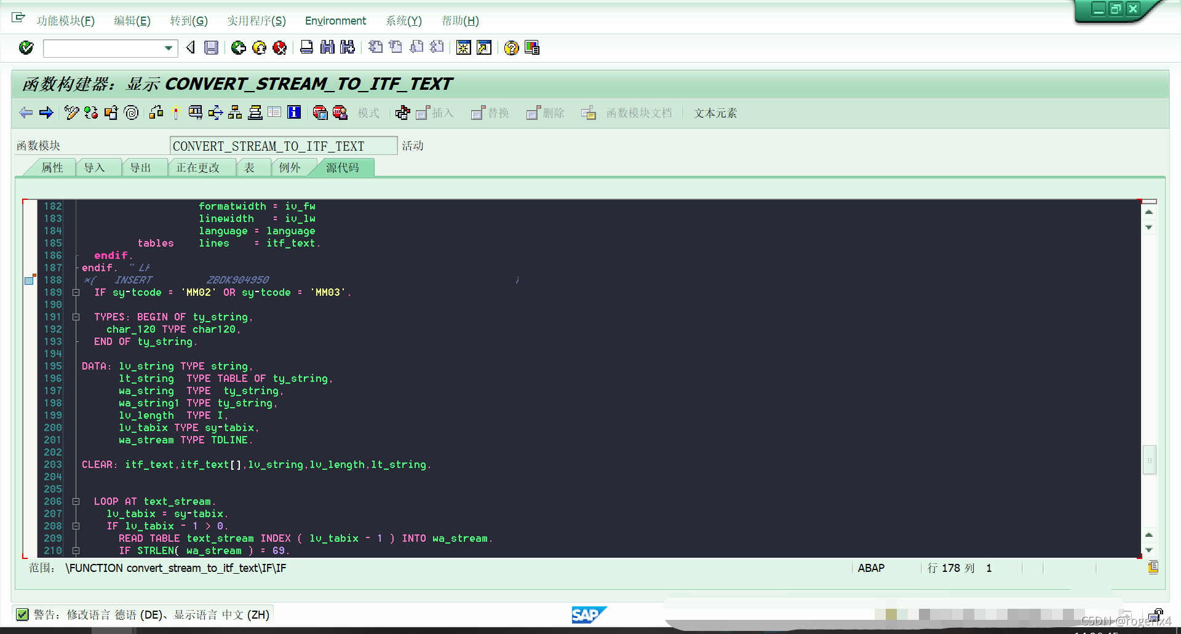Open the Environment menu
The height and width of the screenshot is (634, 1181).
coord(335,21)
